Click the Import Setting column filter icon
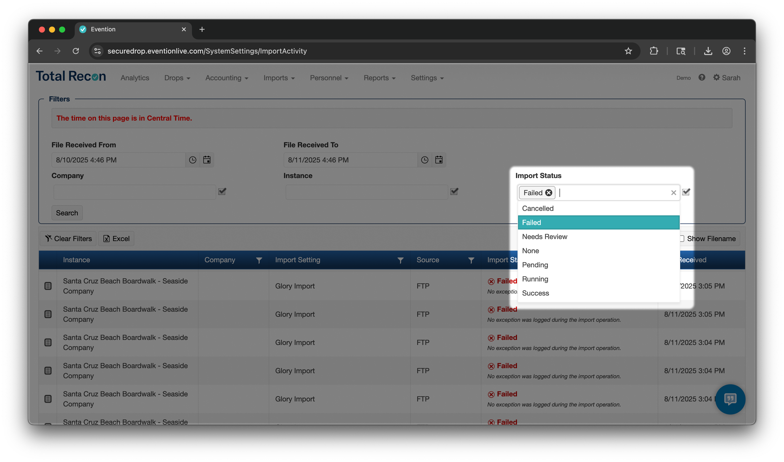Screen dimensions: 784x462 coord(400,260)
